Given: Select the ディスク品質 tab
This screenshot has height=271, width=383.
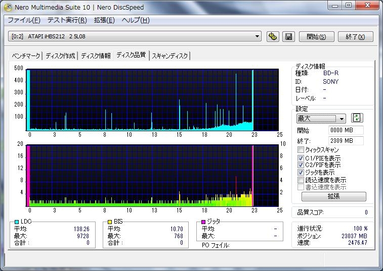Looking at the screenshot, I should click(x=131, y=55).
